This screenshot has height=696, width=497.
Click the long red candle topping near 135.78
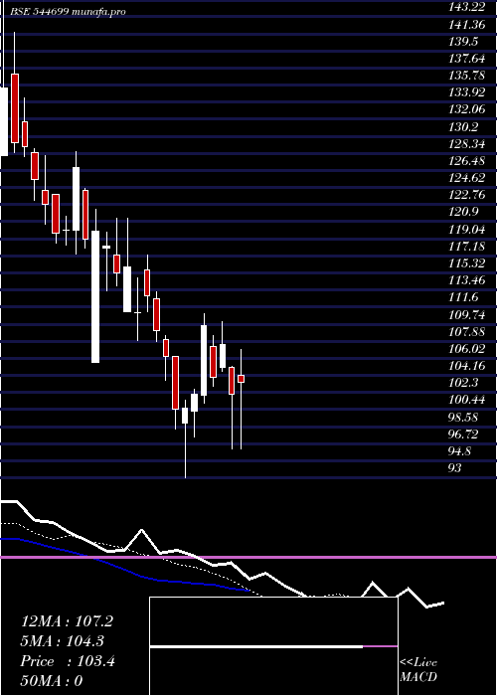(15, 108)
